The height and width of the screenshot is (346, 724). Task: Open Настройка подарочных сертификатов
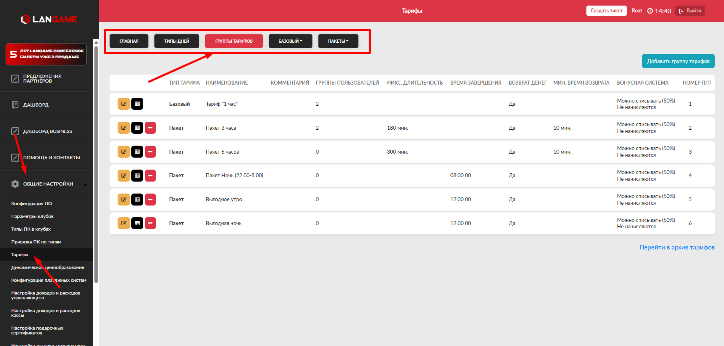(x=37, y=330)
